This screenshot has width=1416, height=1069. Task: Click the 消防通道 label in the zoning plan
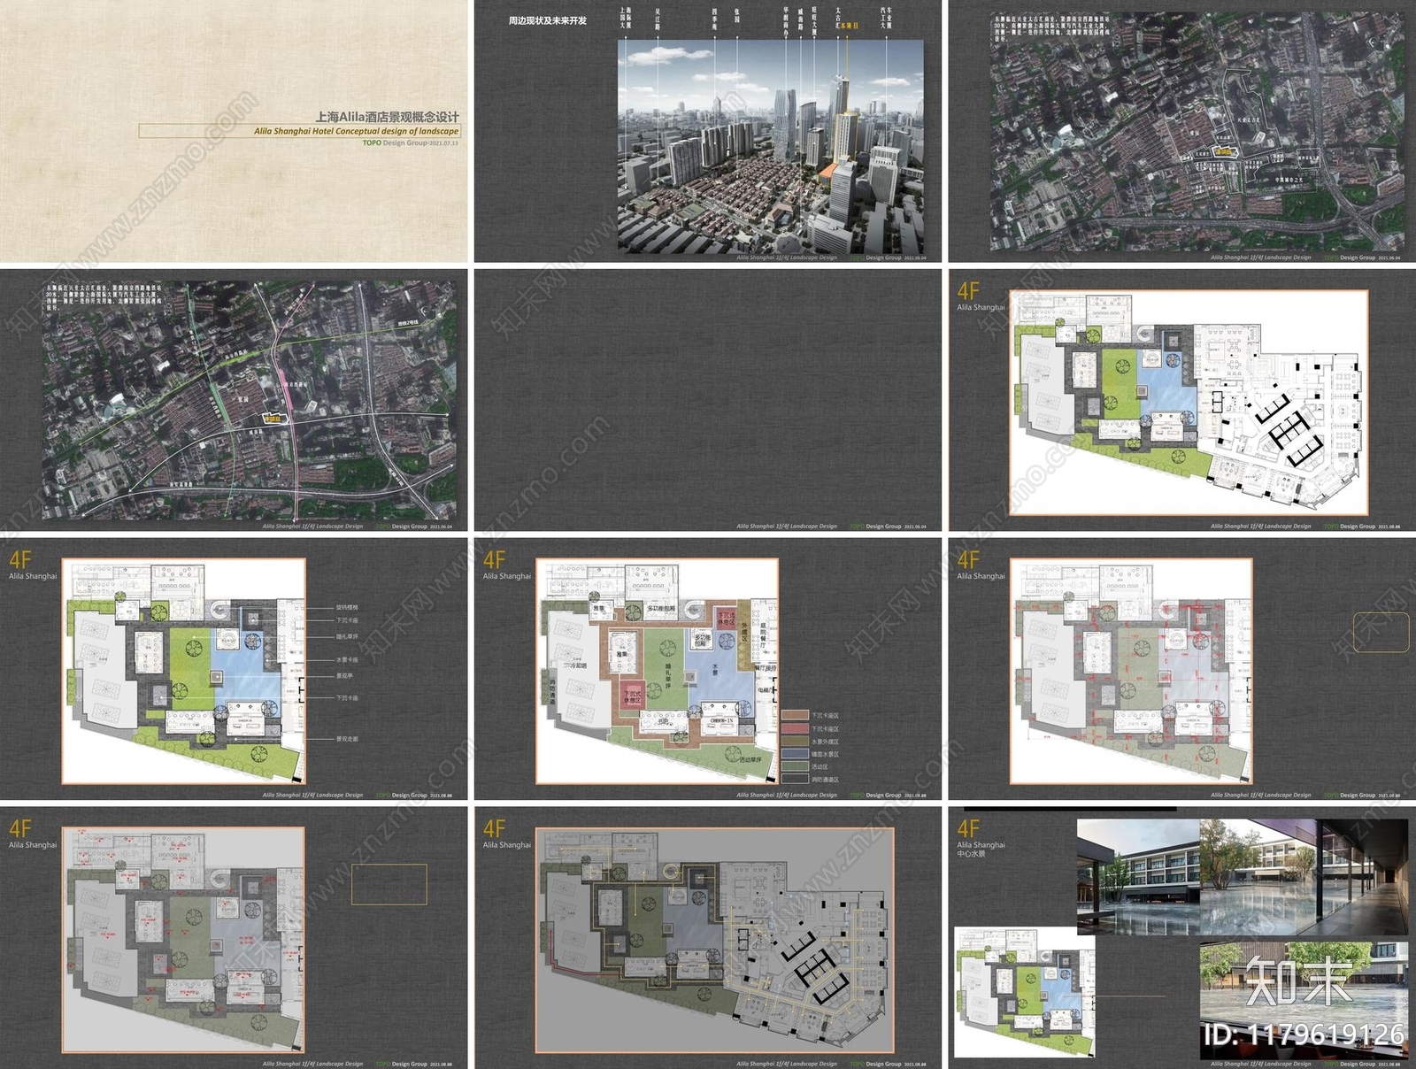[x=552, y=691]
